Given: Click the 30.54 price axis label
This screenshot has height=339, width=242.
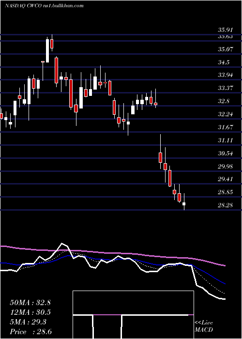Looking at the screenshot, I should [x=226, y=154].
